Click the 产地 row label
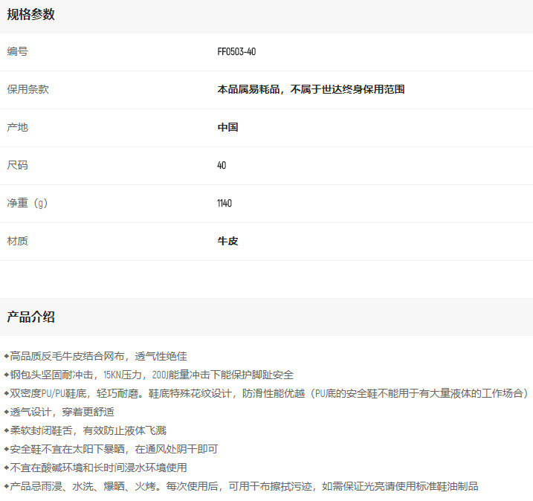533x501 pixels. [18, 127]
